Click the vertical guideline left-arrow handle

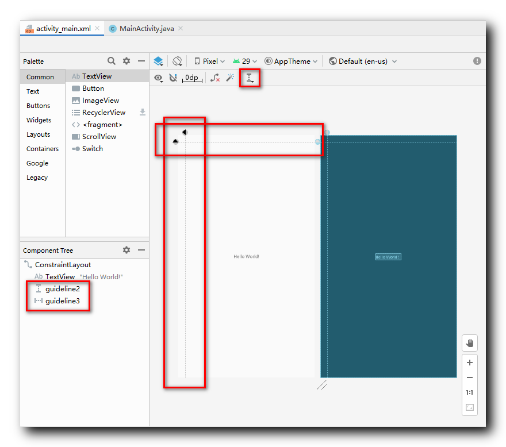click(185, 132)
